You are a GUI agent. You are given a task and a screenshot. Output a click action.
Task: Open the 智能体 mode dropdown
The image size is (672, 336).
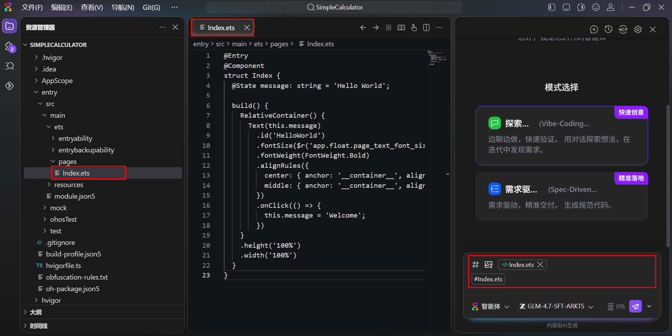click(x=491, y=306)
